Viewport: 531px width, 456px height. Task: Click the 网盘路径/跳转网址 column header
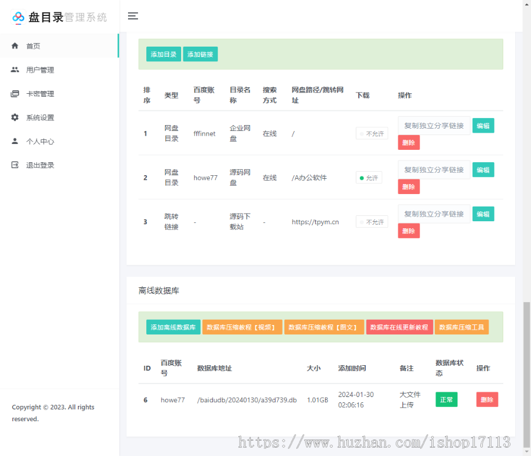(317, 95)
